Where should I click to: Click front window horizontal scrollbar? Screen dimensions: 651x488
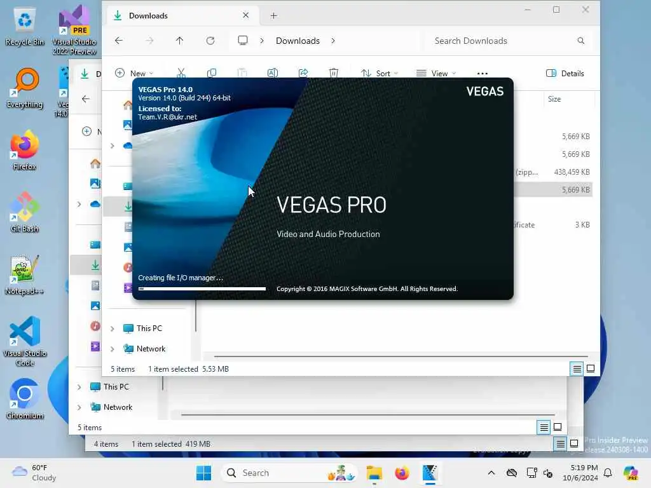click(x=401, y=356)
